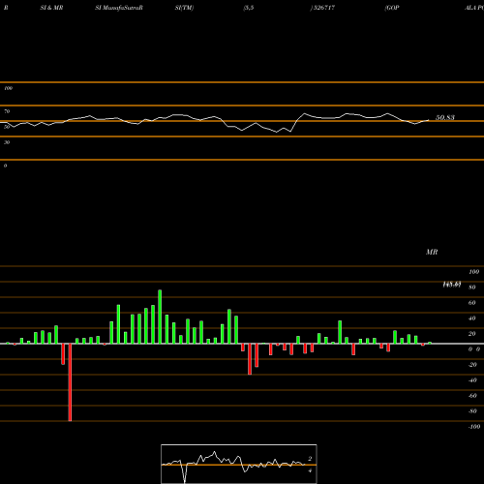This screenshot has width=484, height=484.
Task: Click the 40 label on the MR axis
Action: pyautogui.click(x=472, y=318)
